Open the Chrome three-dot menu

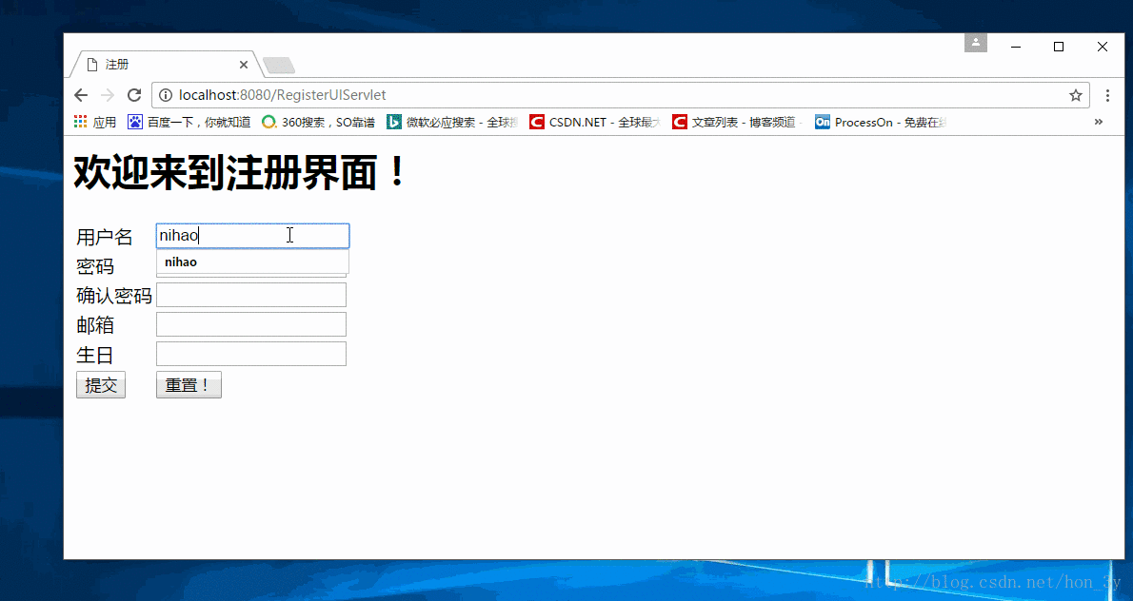(x=1107, y=95)
